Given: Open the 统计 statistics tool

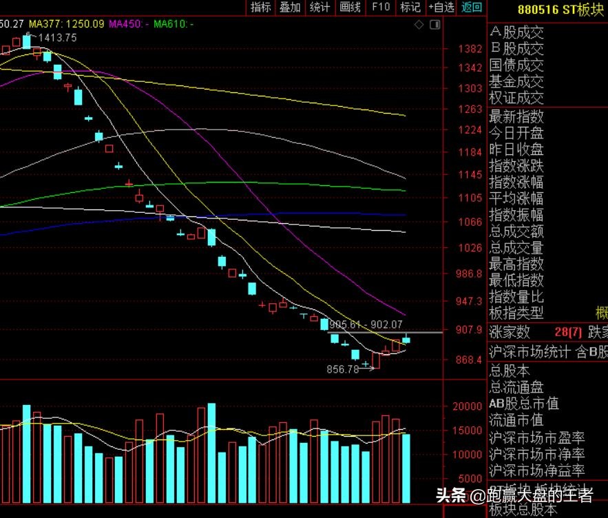Looking at the screenshot, I should pyautogui.click(x=320, y=8).
